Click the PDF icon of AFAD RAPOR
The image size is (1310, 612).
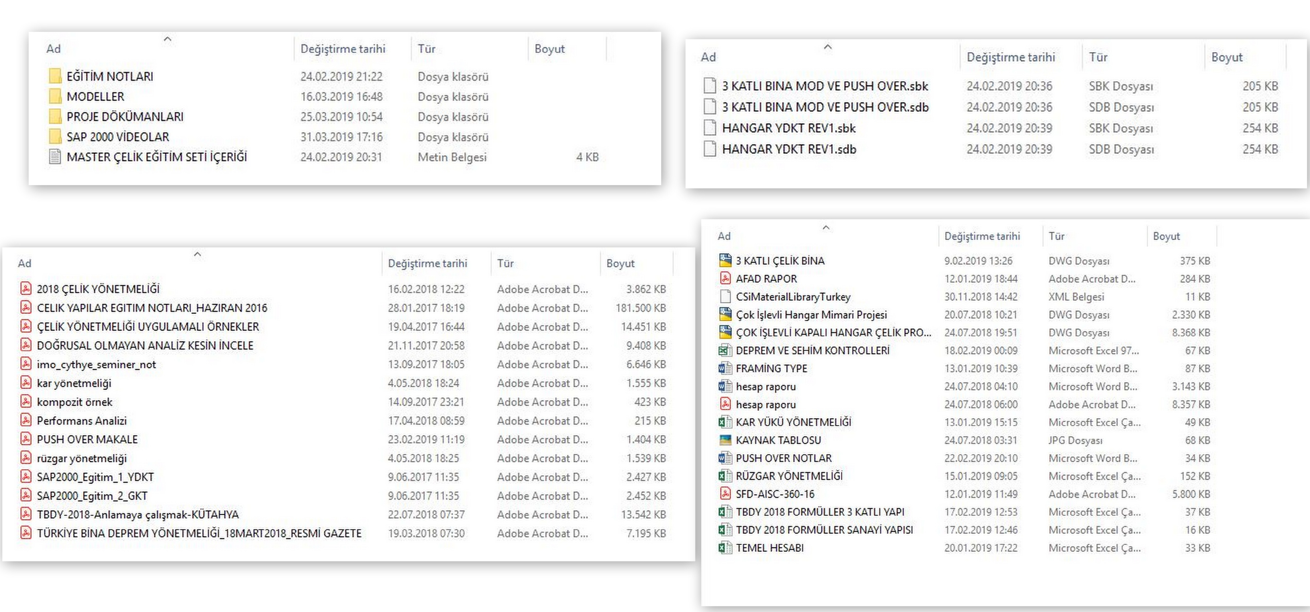pyautogui.click(x=725, y=278)
